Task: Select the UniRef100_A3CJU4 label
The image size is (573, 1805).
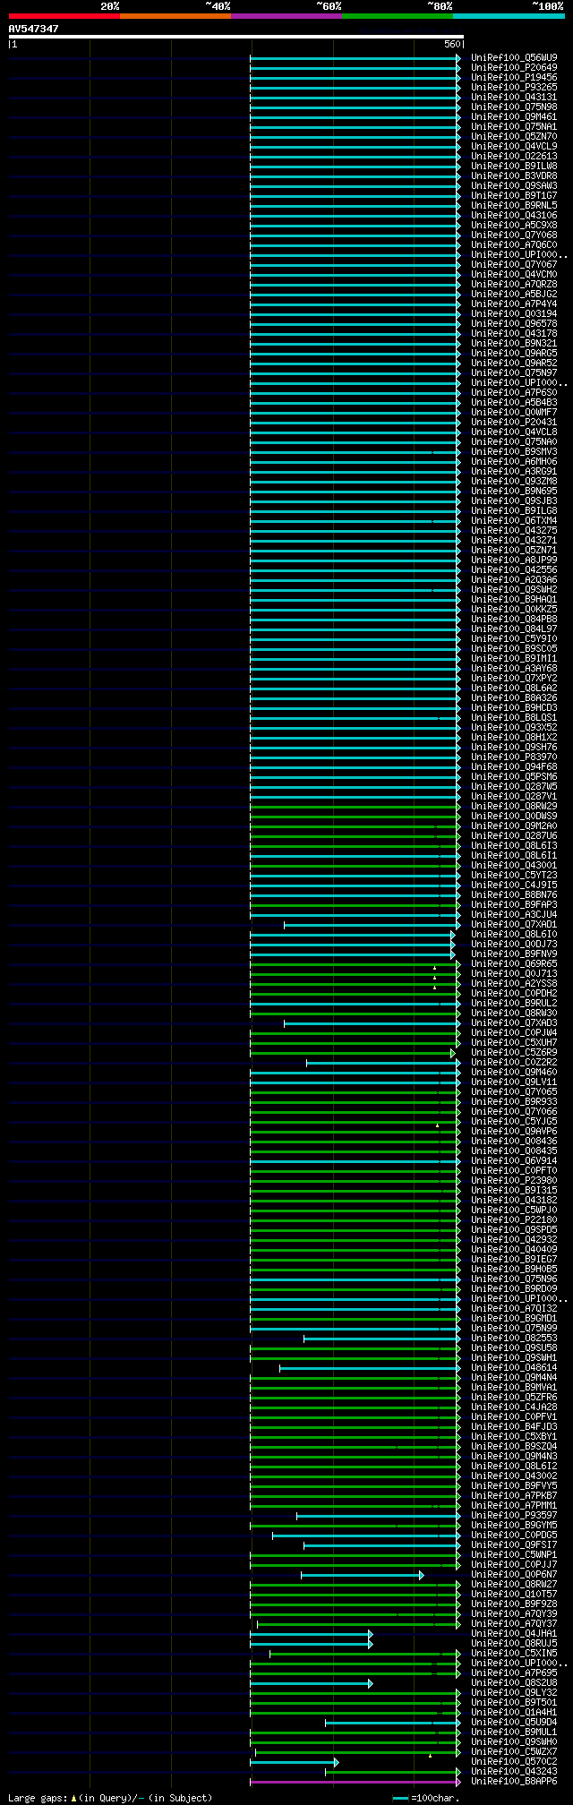Action: [x=514, y=914]
